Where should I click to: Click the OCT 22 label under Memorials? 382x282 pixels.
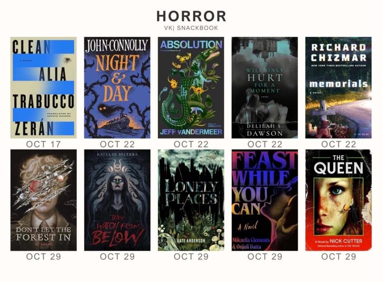[338, 144]
